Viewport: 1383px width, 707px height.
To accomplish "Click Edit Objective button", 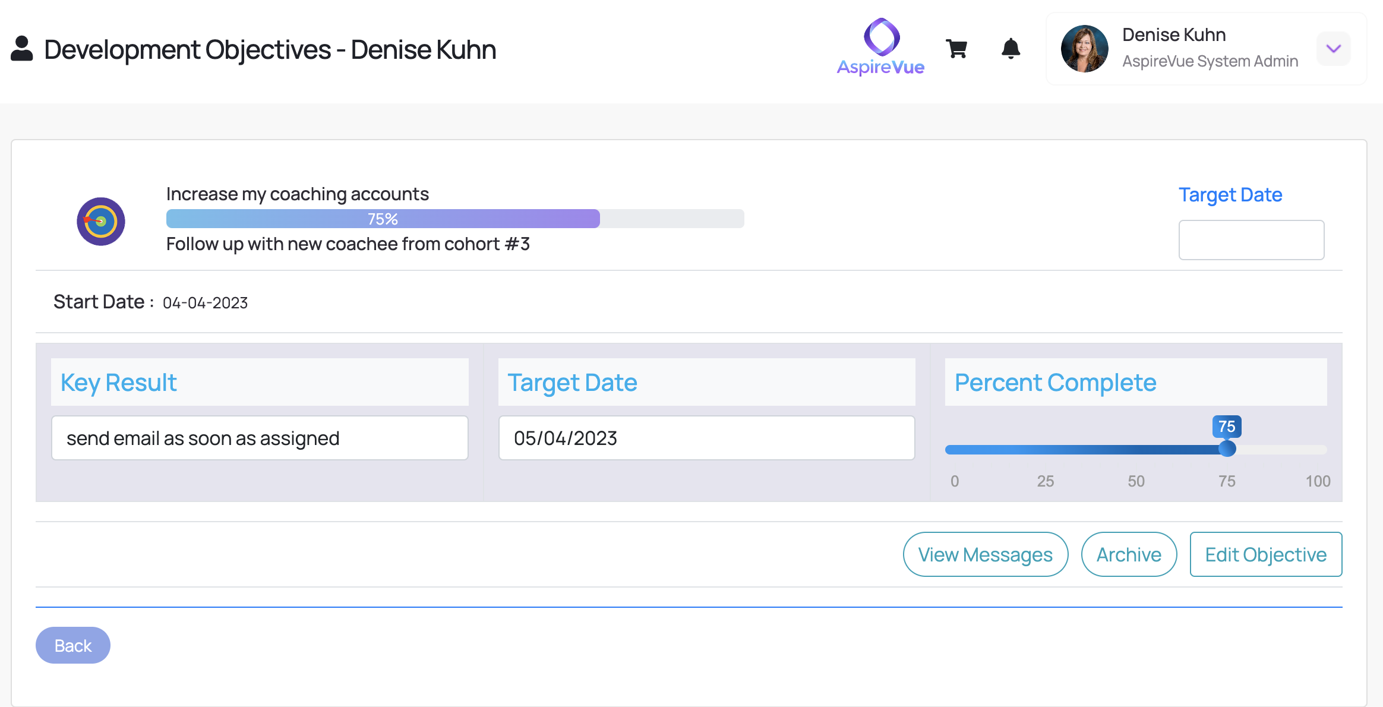I will point(1266,554).
